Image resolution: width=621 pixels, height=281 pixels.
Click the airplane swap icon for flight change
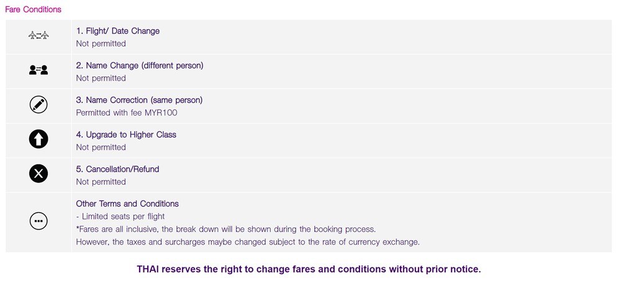pos(39,35)
